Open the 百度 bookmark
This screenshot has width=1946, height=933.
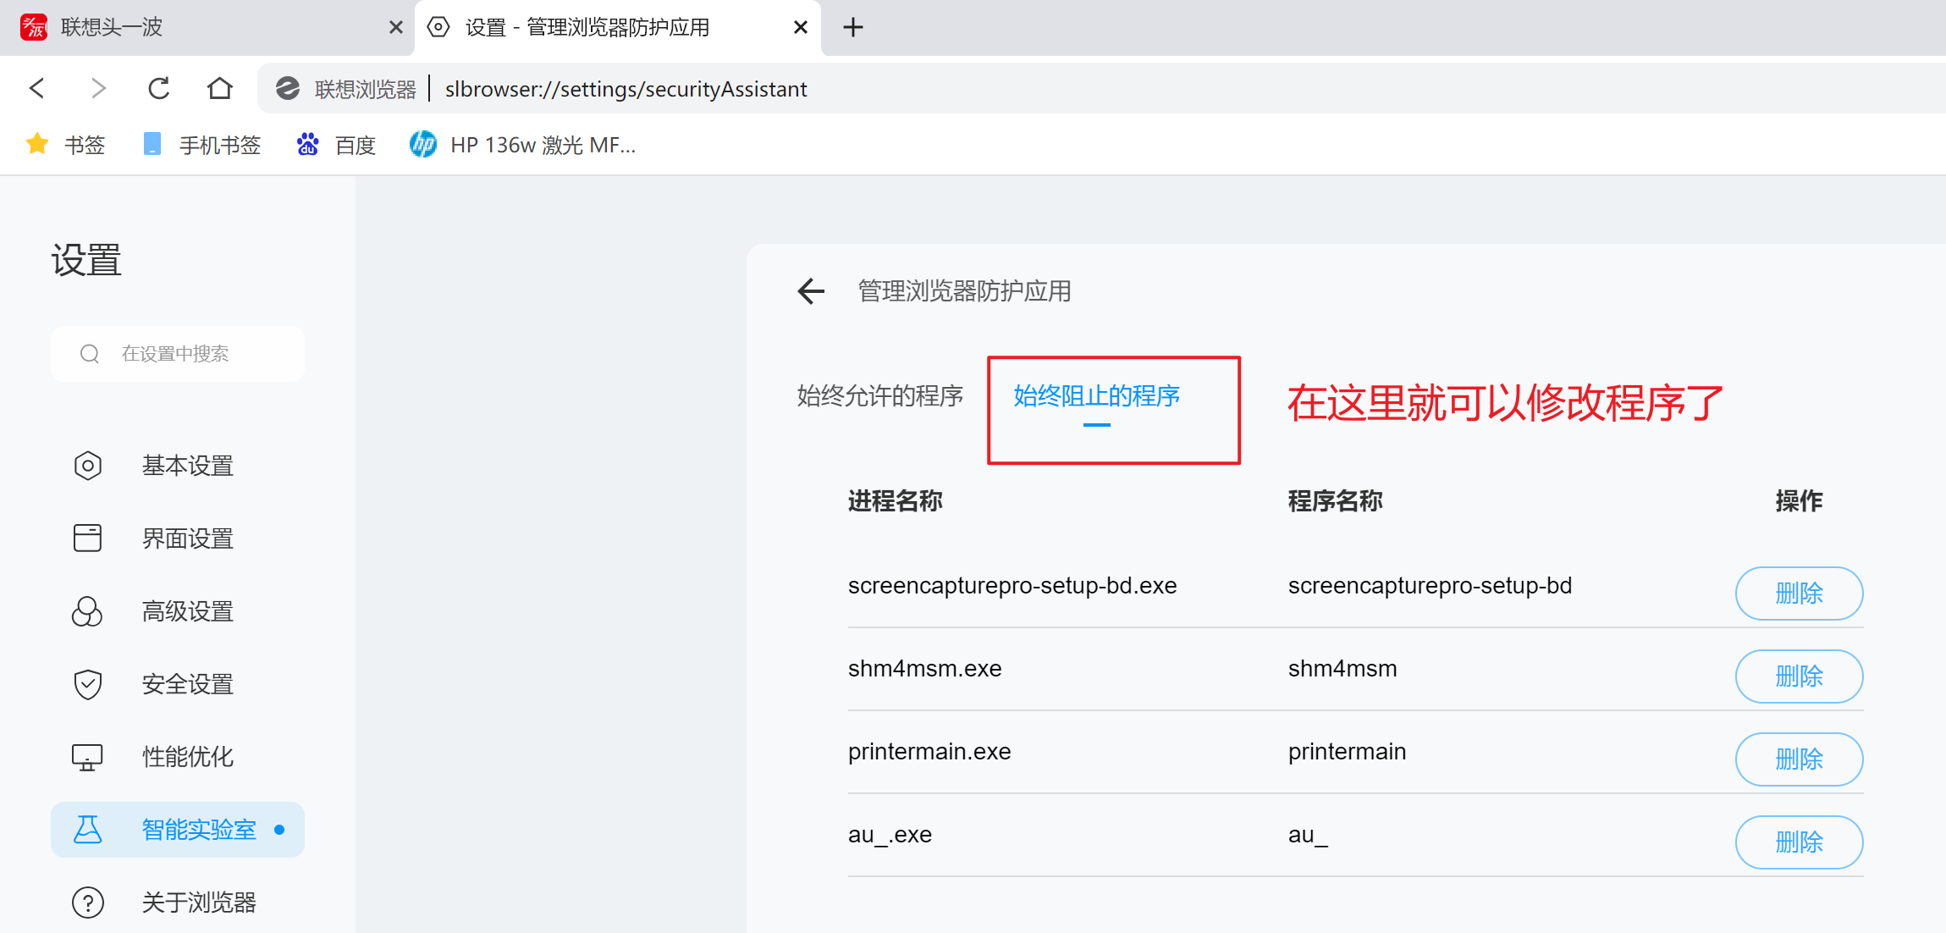click(x=337, y=146)
